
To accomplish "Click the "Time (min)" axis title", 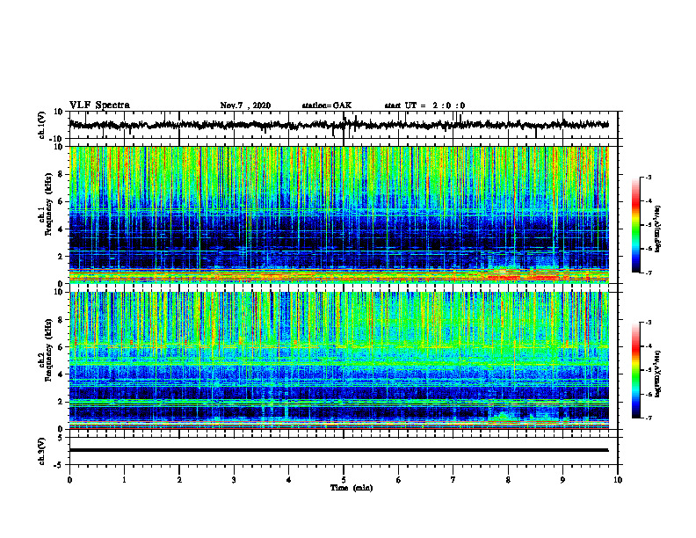I will click(x=352, y=488).
